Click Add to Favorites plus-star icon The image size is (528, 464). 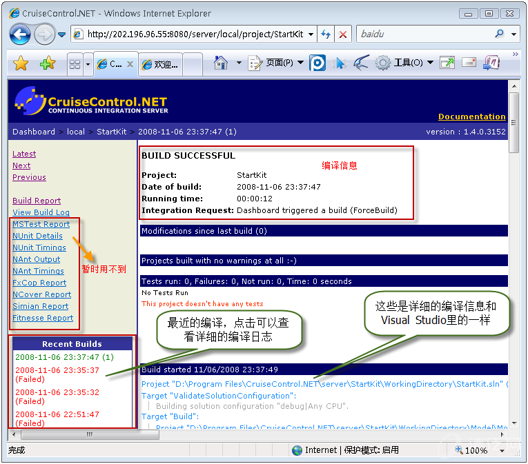click(47, 64)
